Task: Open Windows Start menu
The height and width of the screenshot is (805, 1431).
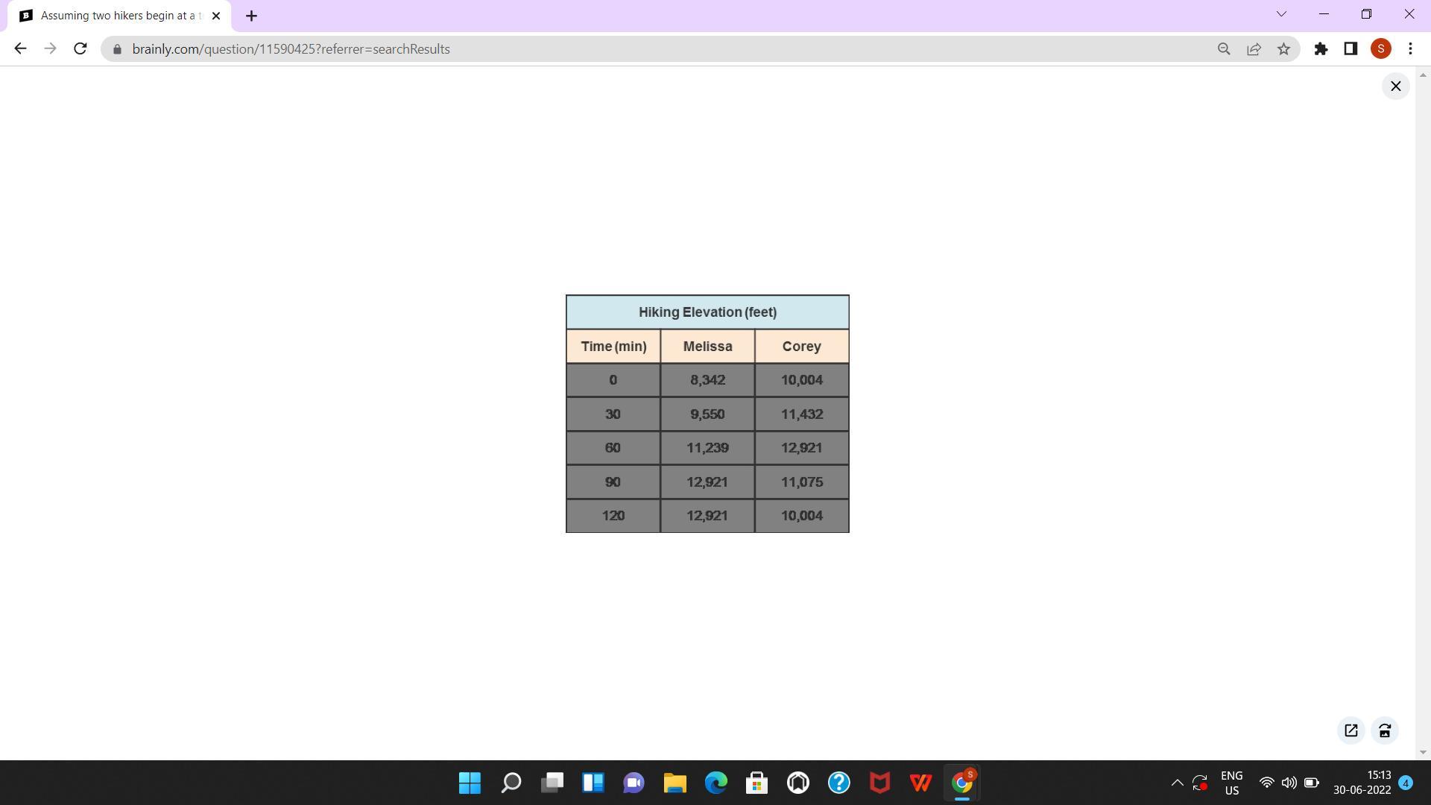Action: (x=470, y=783)
